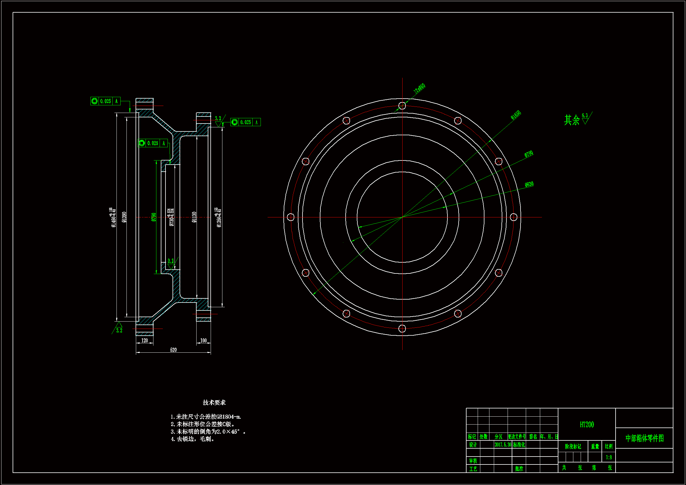Select the 12xØ50 hole callout label
The image size is (686, 485).
point(419,88)
